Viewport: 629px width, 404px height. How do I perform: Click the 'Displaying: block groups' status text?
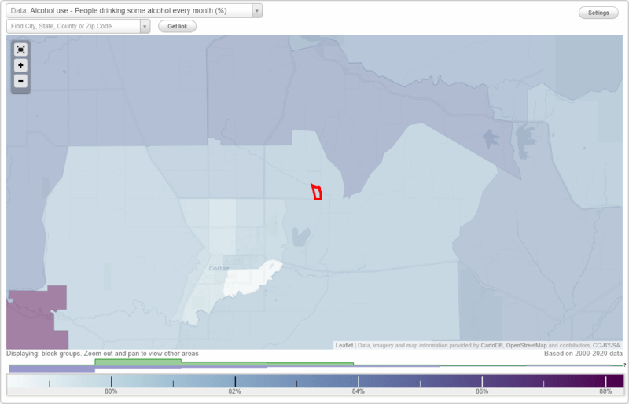coord(102,354)
